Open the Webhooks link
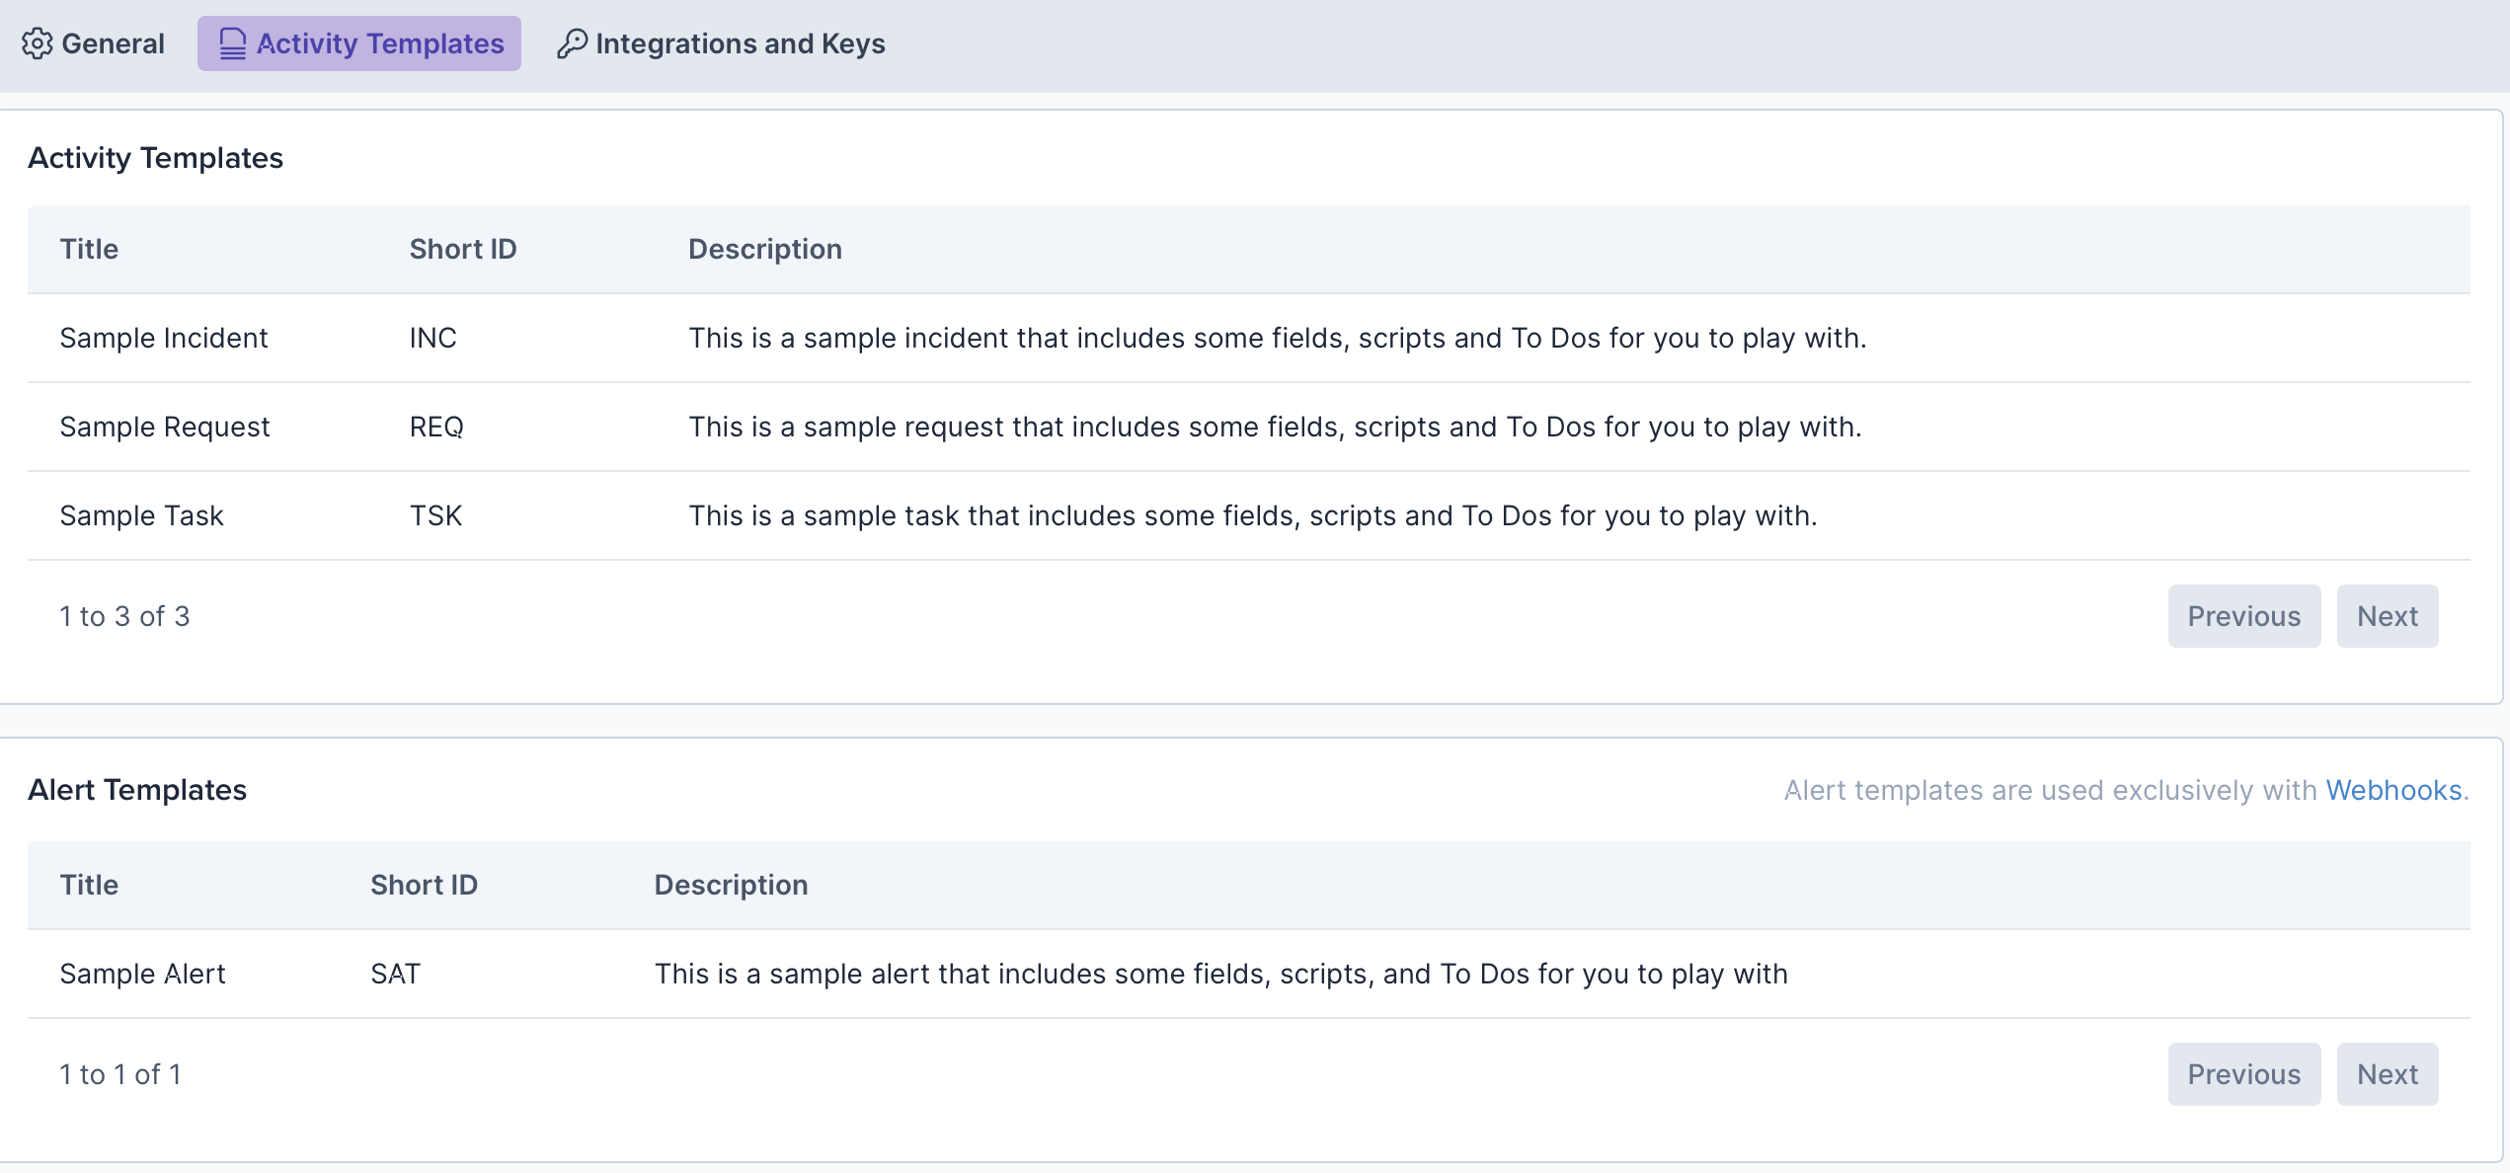This screenshot has height=1173, width=2510. 2393,790
